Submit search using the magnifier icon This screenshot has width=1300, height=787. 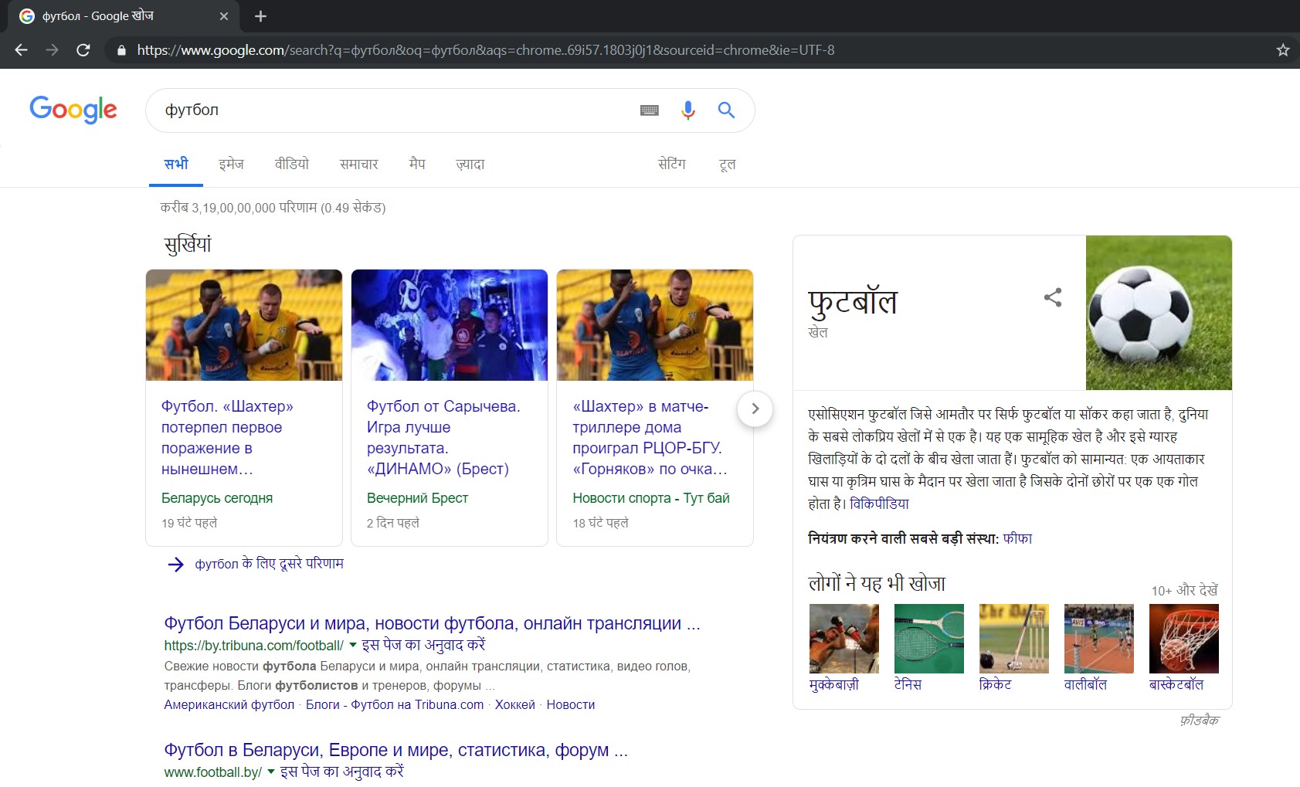[x=726, y=110]
